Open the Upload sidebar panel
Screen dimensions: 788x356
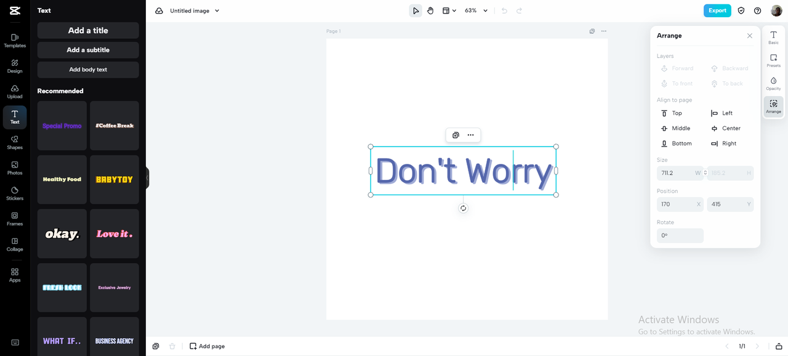pos(15,92)
